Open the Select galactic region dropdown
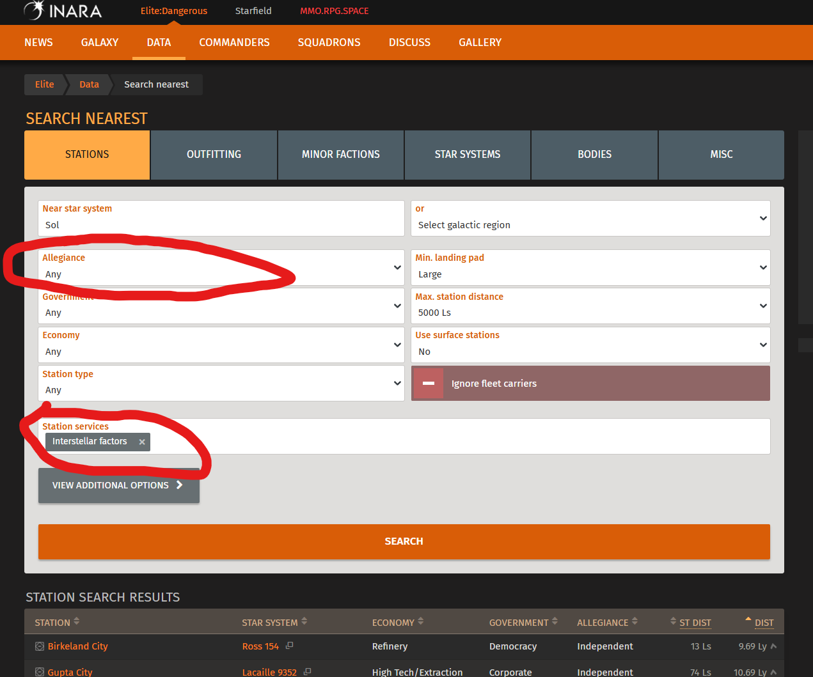Viewport: 813px width, 677px height. tap(590, 218)
